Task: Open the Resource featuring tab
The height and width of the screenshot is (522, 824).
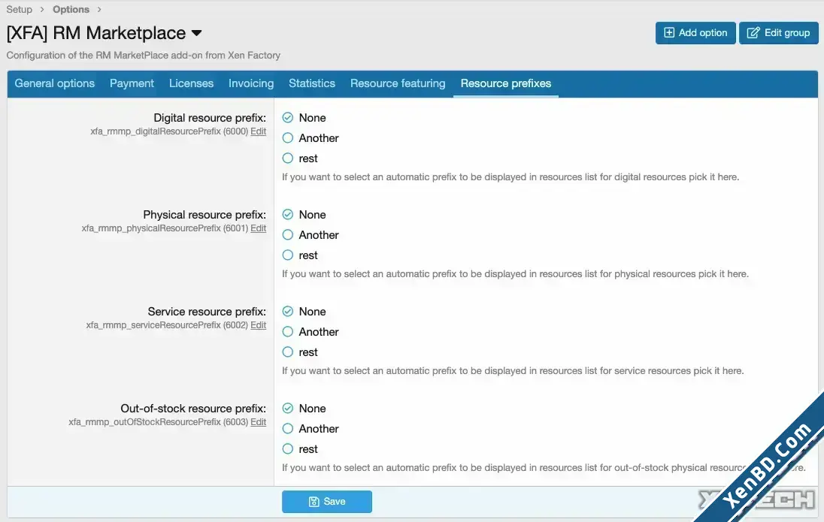Action: [398, 83]
